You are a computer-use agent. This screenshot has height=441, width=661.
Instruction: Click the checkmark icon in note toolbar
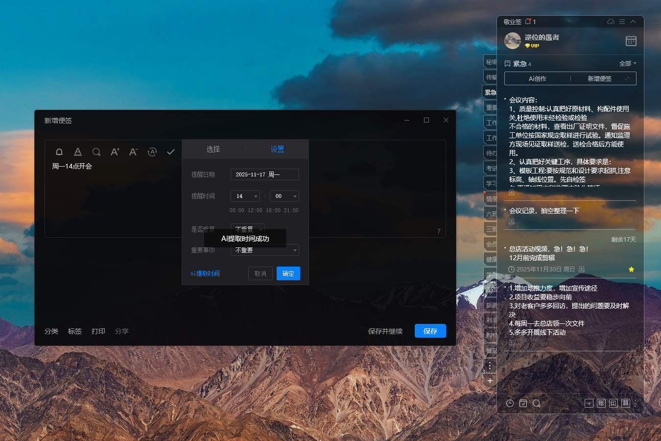(171, 152)
